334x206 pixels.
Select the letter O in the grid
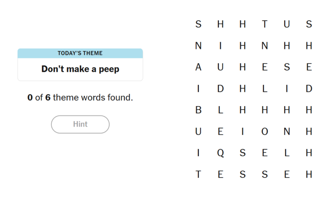coord(265,132)
